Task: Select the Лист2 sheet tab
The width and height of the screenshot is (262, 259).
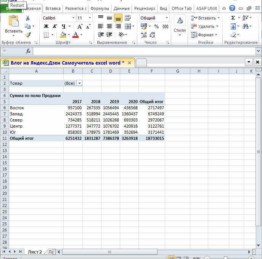Action: [35, 252]
